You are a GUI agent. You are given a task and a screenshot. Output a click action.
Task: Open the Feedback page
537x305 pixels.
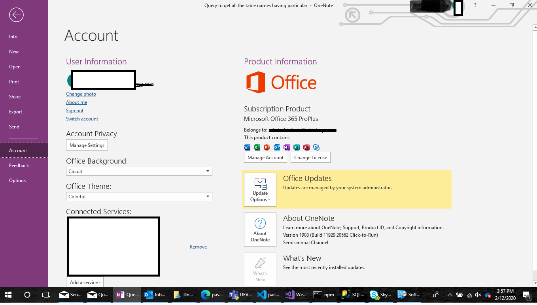point(24,166)
